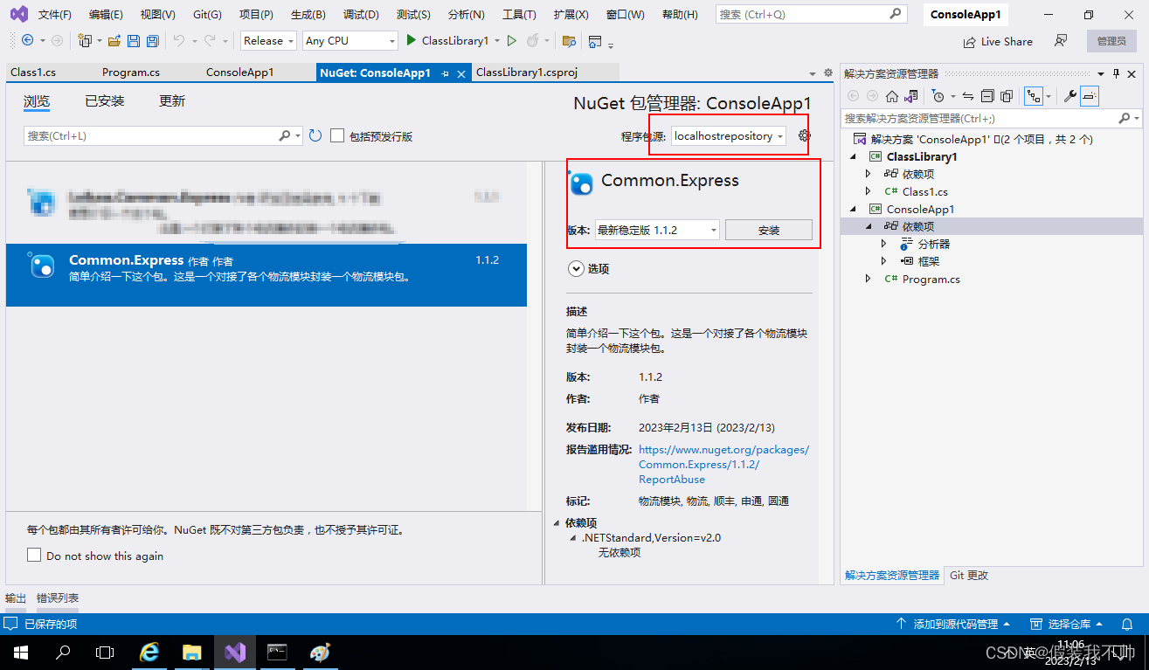1149x670 pixels.
Task: Open the package source localhostrepository dropdown
Action: tap(728, 136)
